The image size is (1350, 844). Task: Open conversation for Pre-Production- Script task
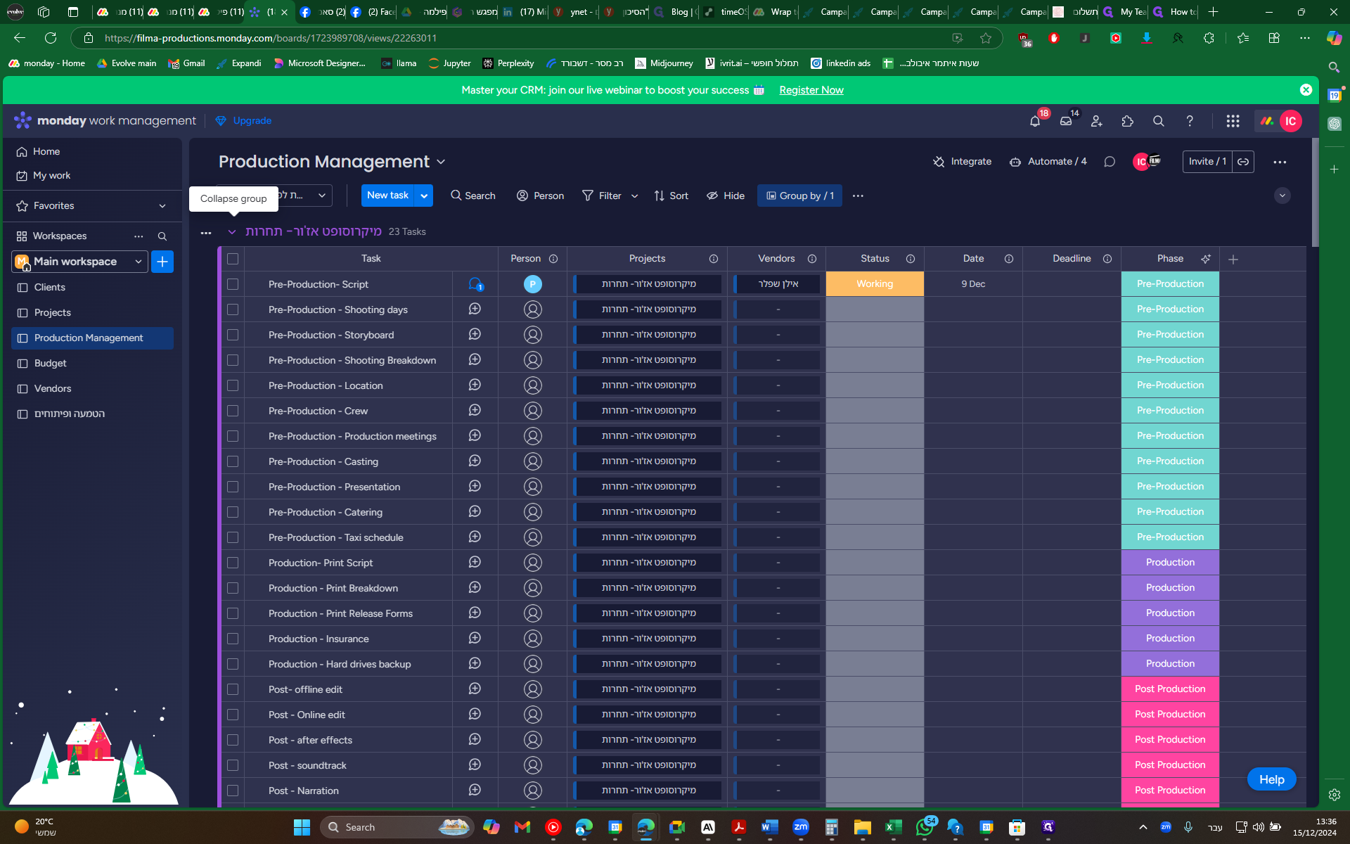pos(475,284)
